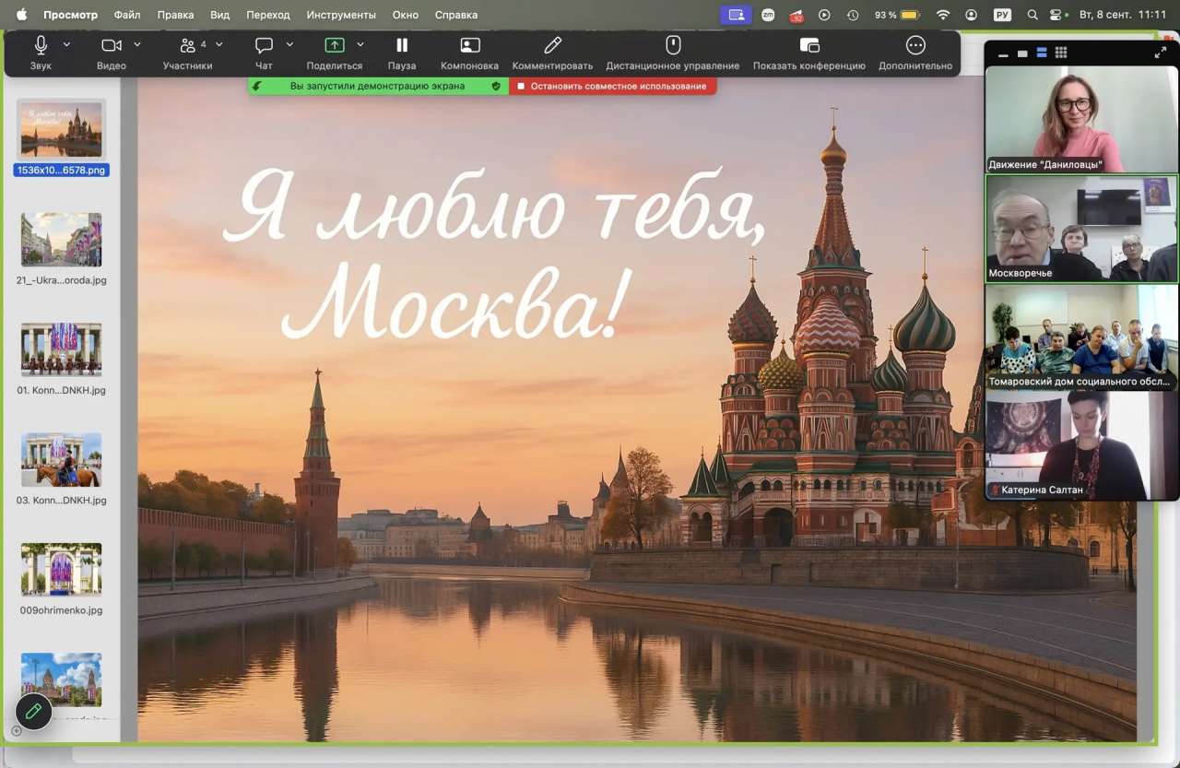1180x768 pixels.
Task: Open the Инструменты menu
Action: [x=341, y=15]
